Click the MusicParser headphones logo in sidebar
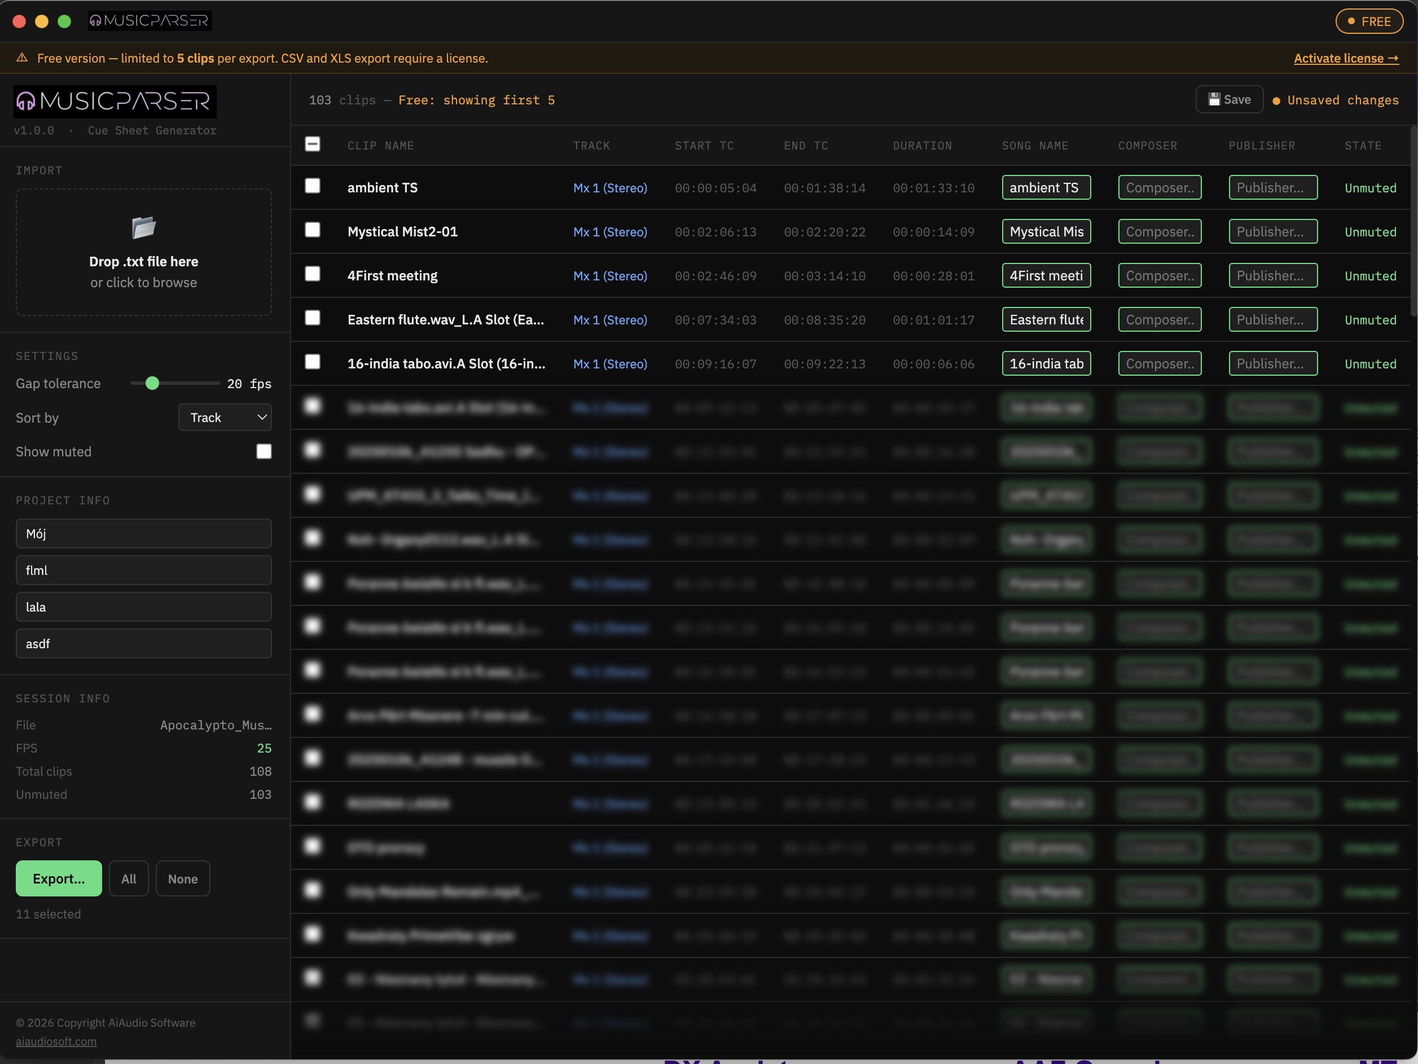 coord(25,102)
